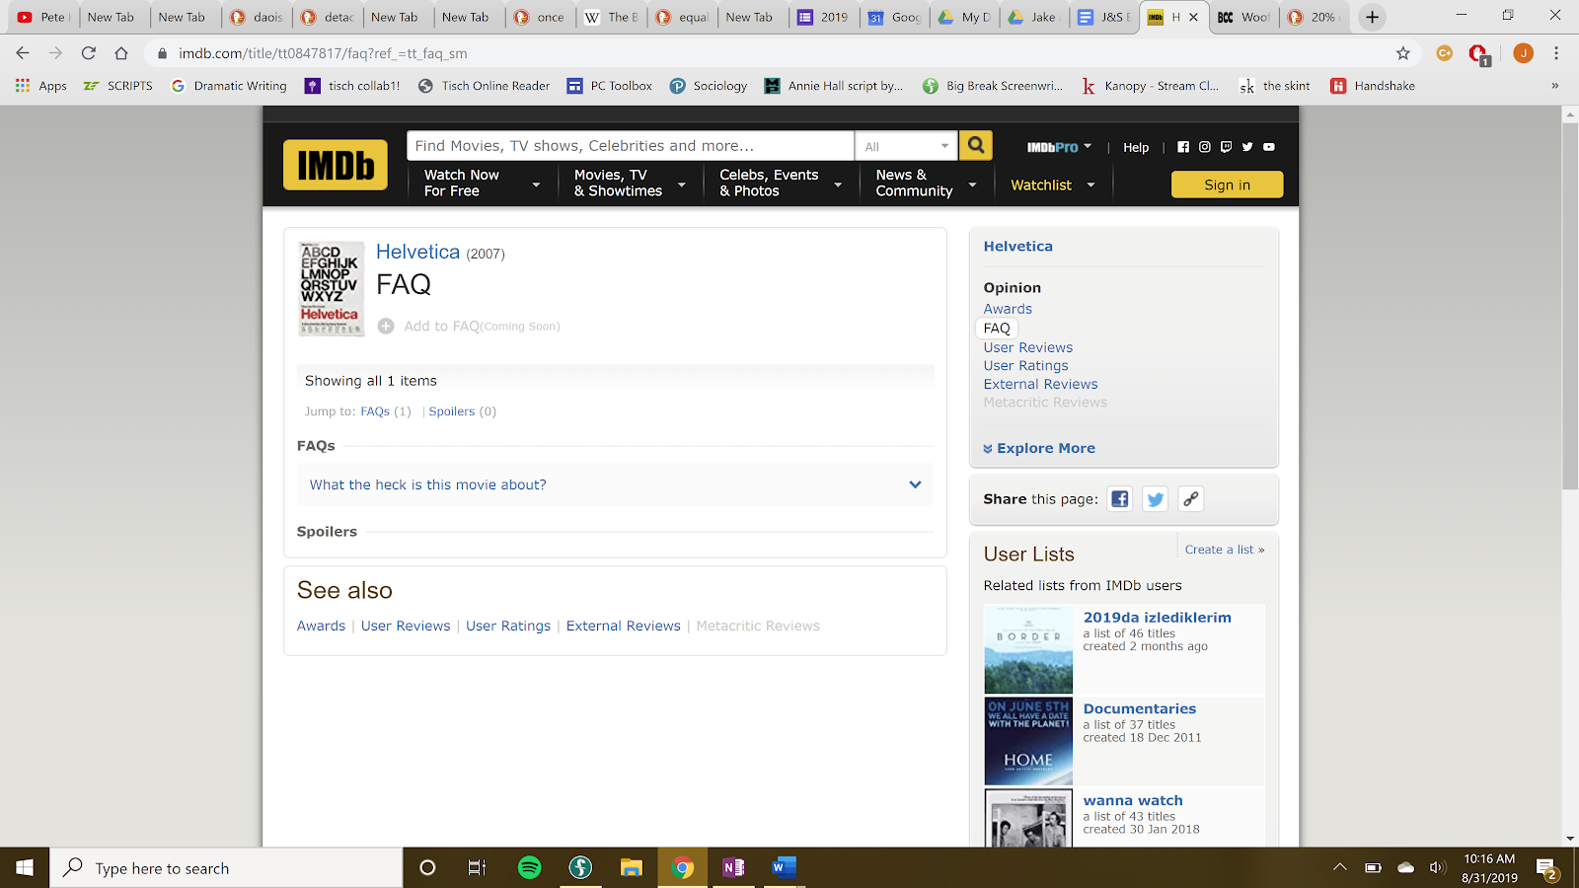Open User Reviews under See also
The width and height of the screenshot is (1579, 888).
pyautogui.click(x=406, y=626)
